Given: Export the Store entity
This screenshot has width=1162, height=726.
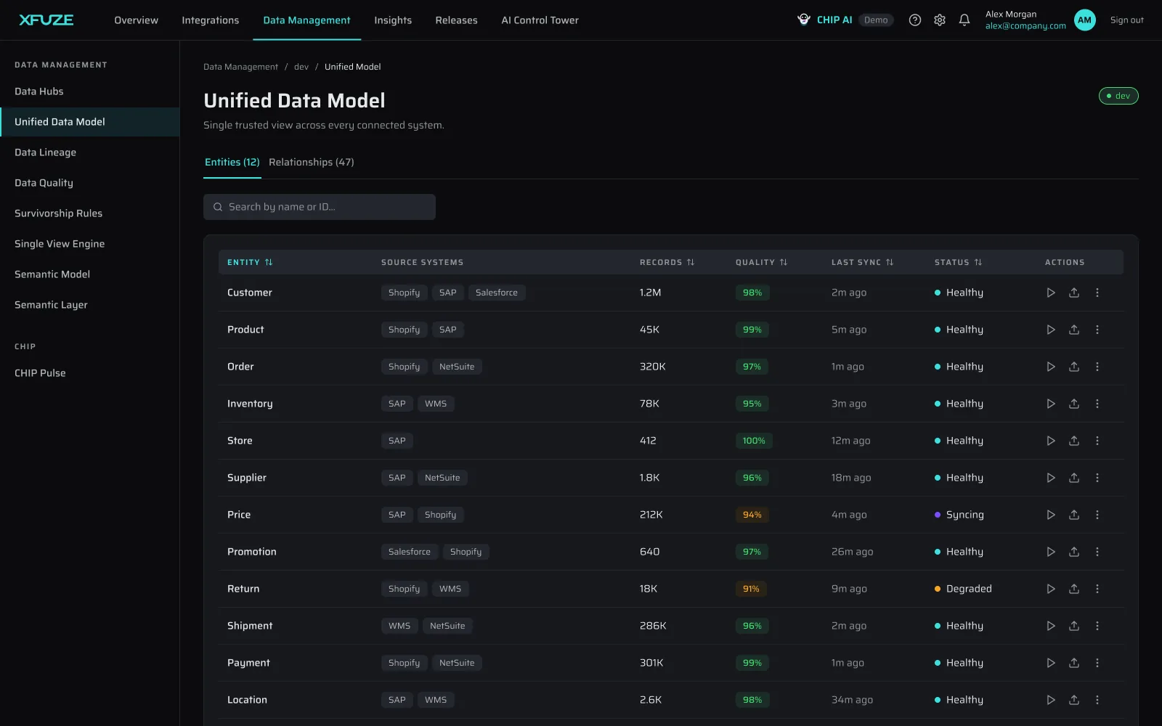Looking at the screenshot, I should click(1074, 441).
